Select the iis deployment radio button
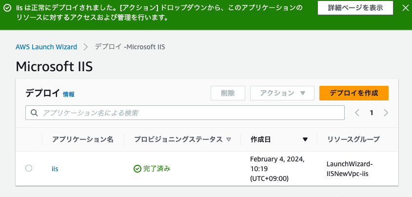This screenshot has height=197, width=412. pos(29,168)
